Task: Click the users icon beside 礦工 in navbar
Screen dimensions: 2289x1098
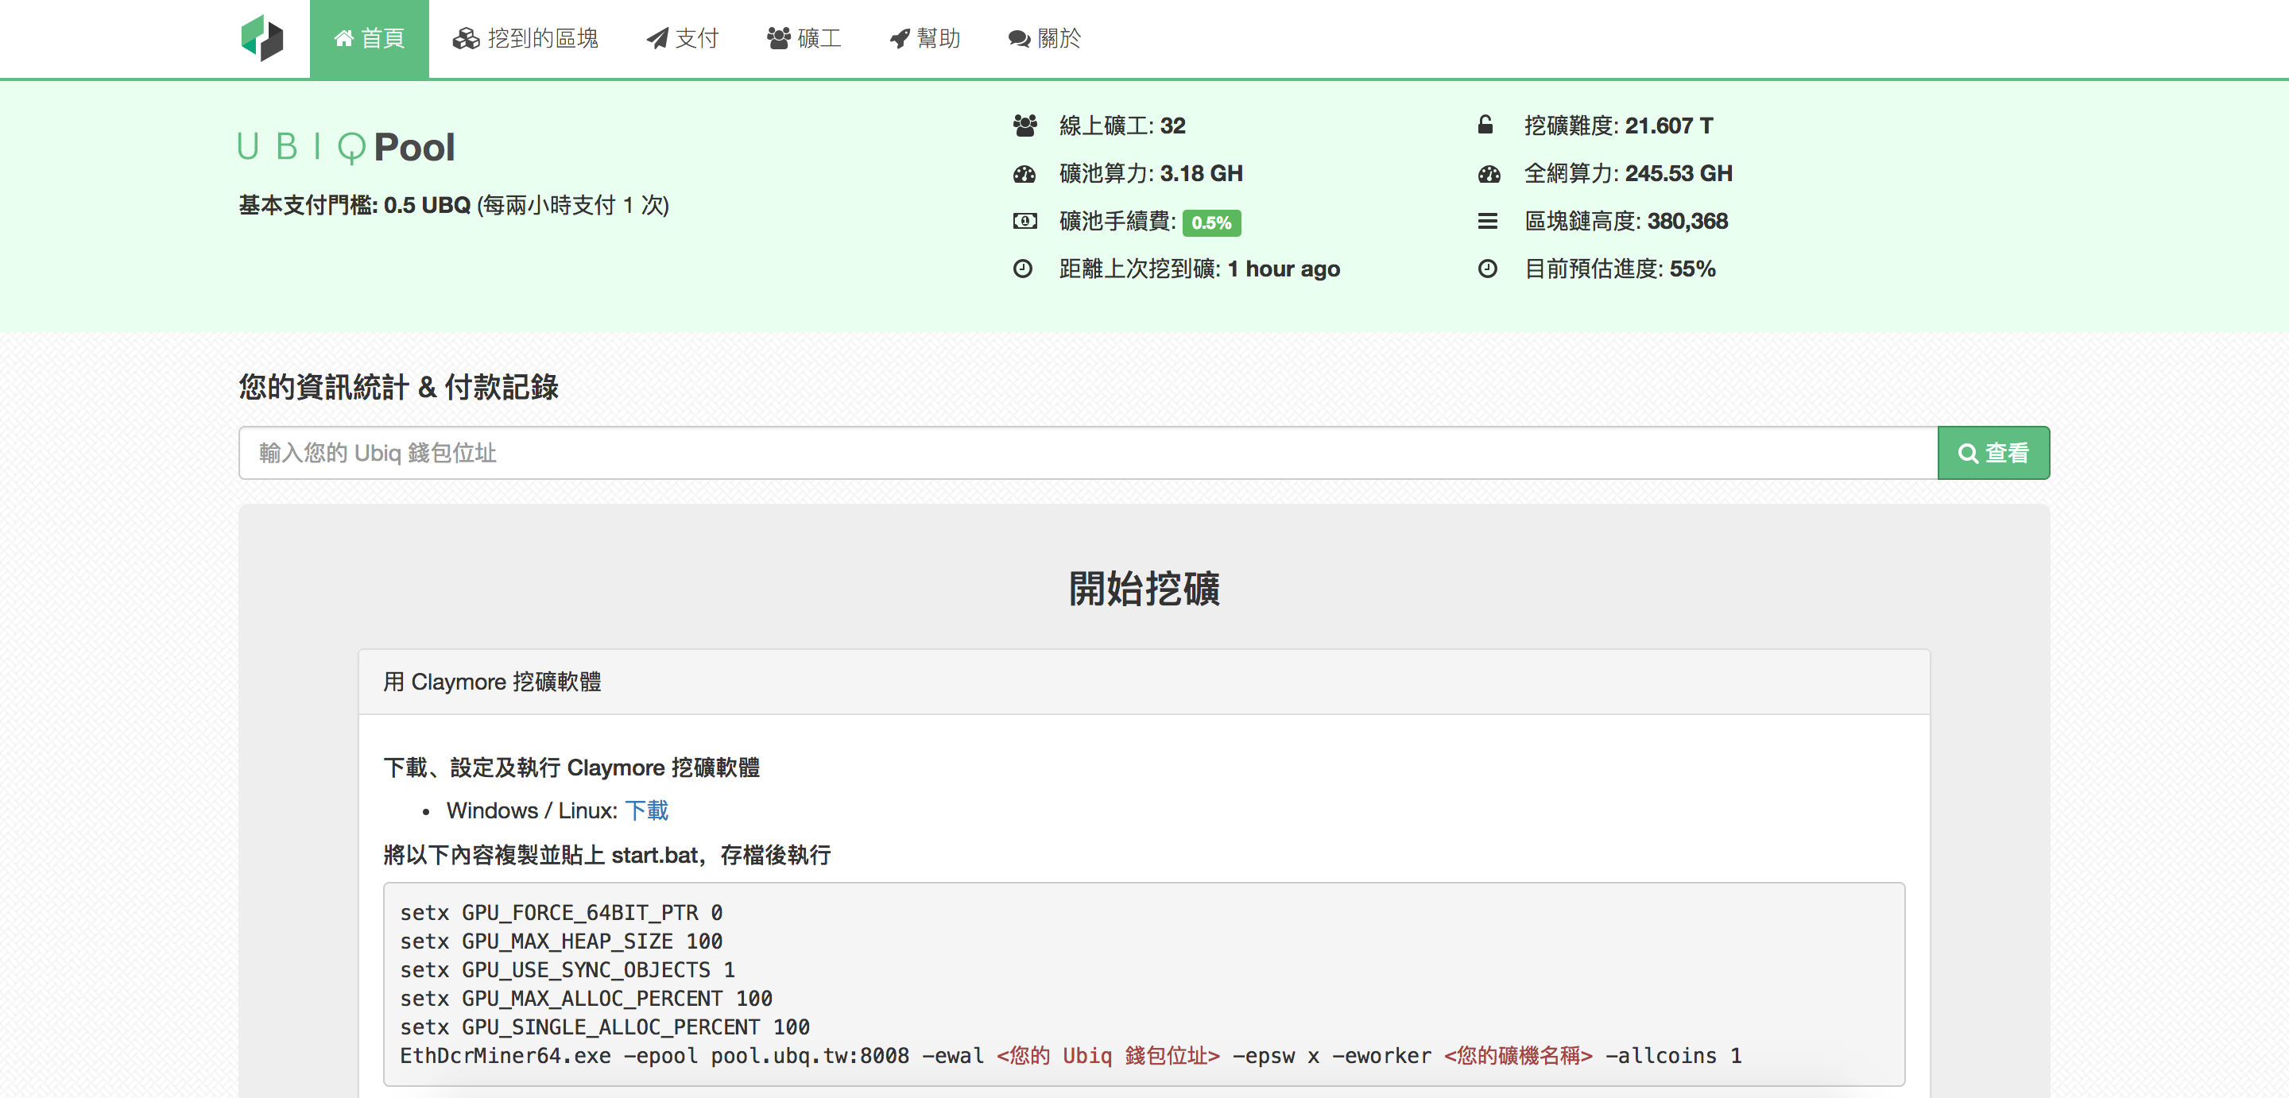Action: pyautogui.click(x=779, y=39)
